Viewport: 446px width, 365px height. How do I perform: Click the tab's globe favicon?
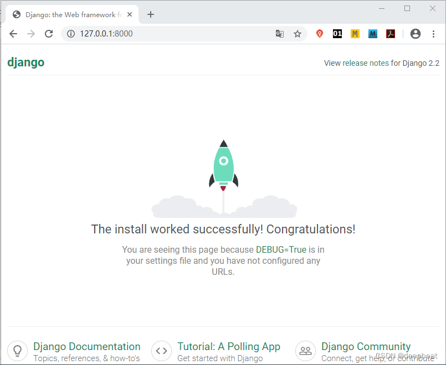click(17, 14)
